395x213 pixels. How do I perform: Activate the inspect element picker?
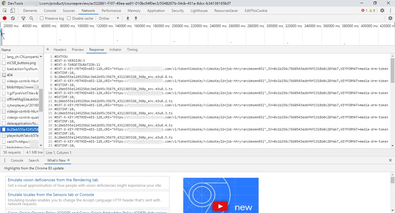point(5,10)
